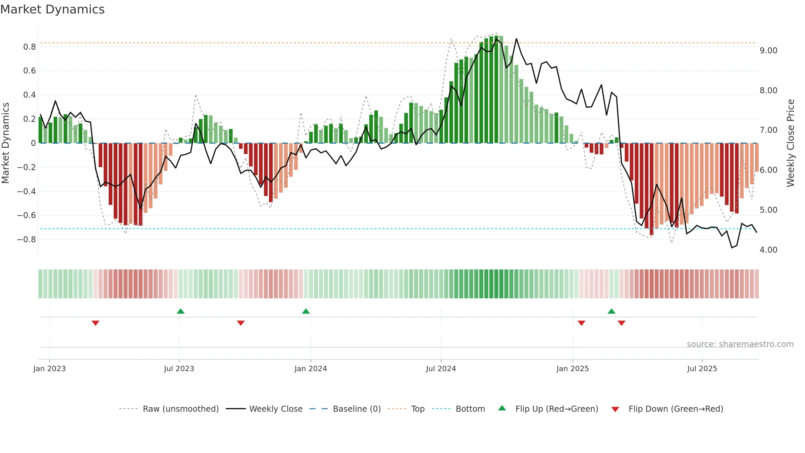Click the green Flip Up legend triangle icon
This screenshot has height=453, width=805.
[x=502, y=408]
